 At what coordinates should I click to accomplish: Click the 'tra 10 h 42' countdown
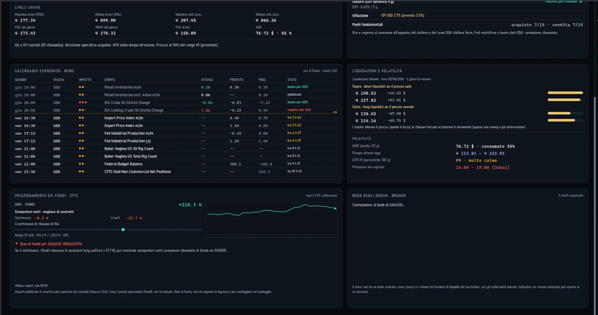click(295, 171)
